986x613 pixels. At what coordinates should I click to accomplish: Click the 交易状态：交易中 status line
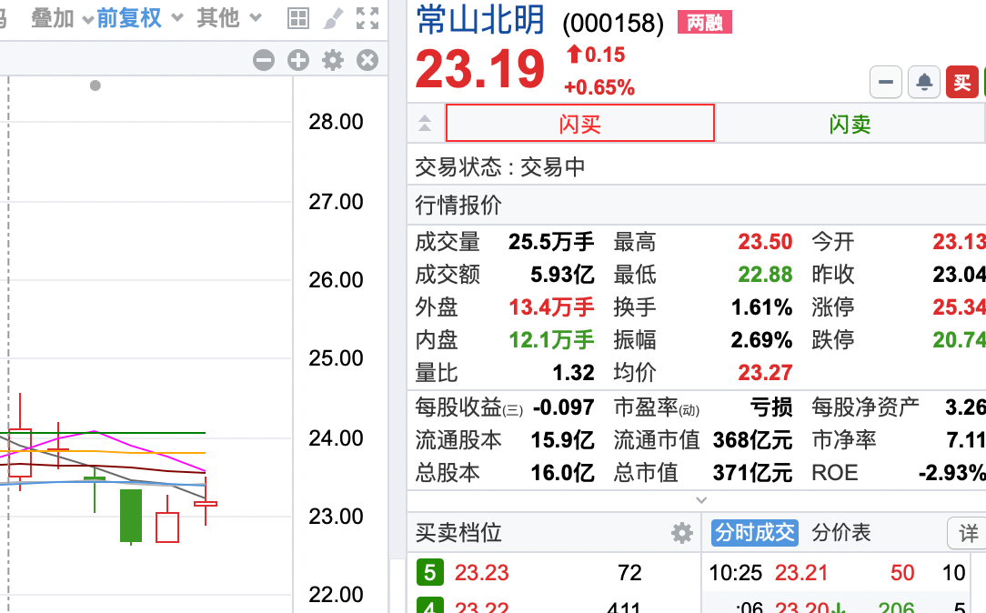coord(500,167)
